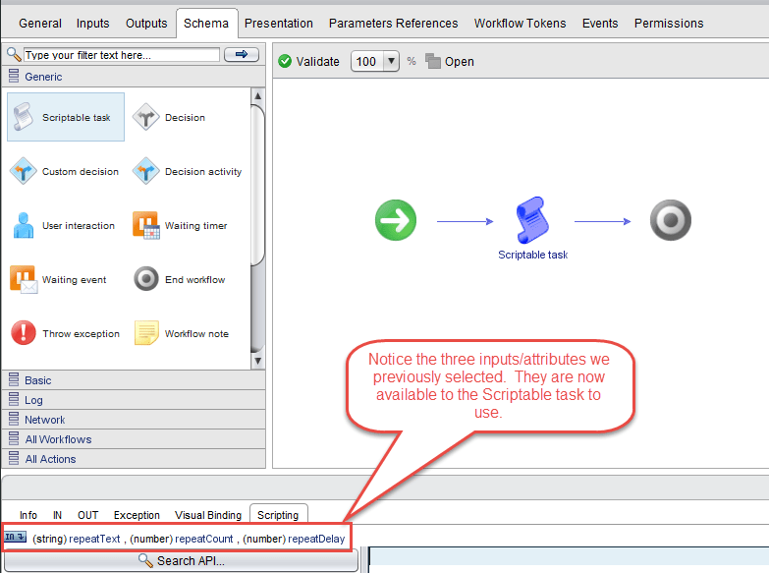Open the Visual Binding tab

(207, 515)
